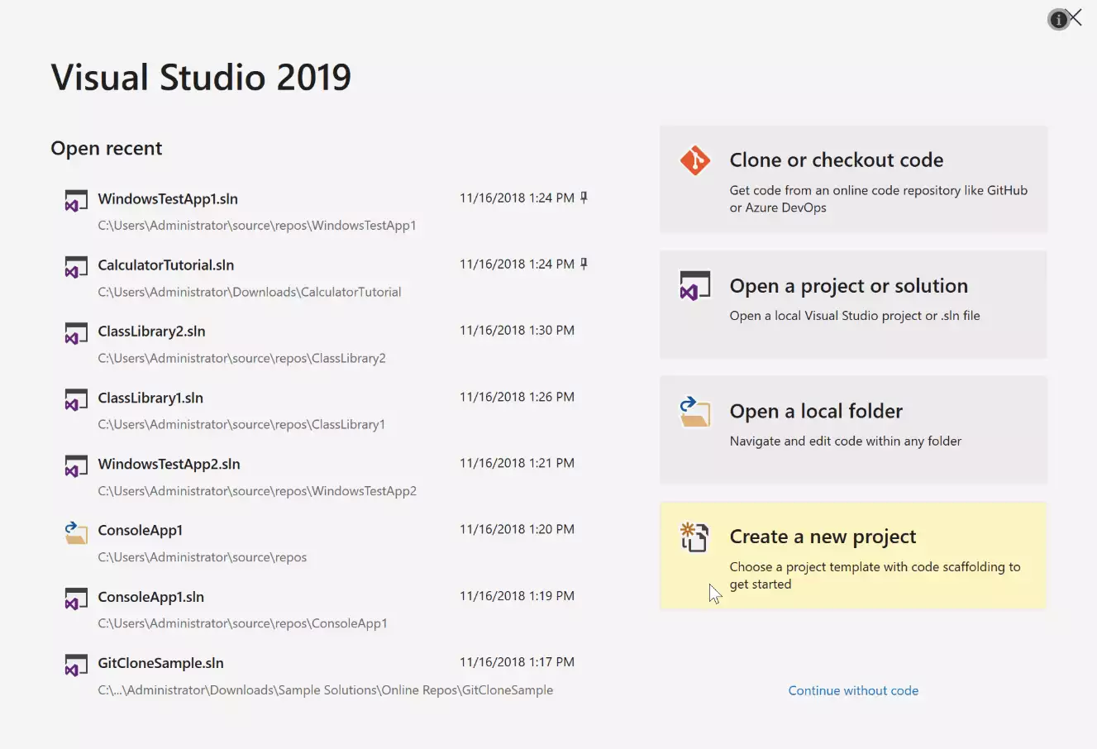Click the 11/16/2018 1:19 PM timestamp

(517, 595)
